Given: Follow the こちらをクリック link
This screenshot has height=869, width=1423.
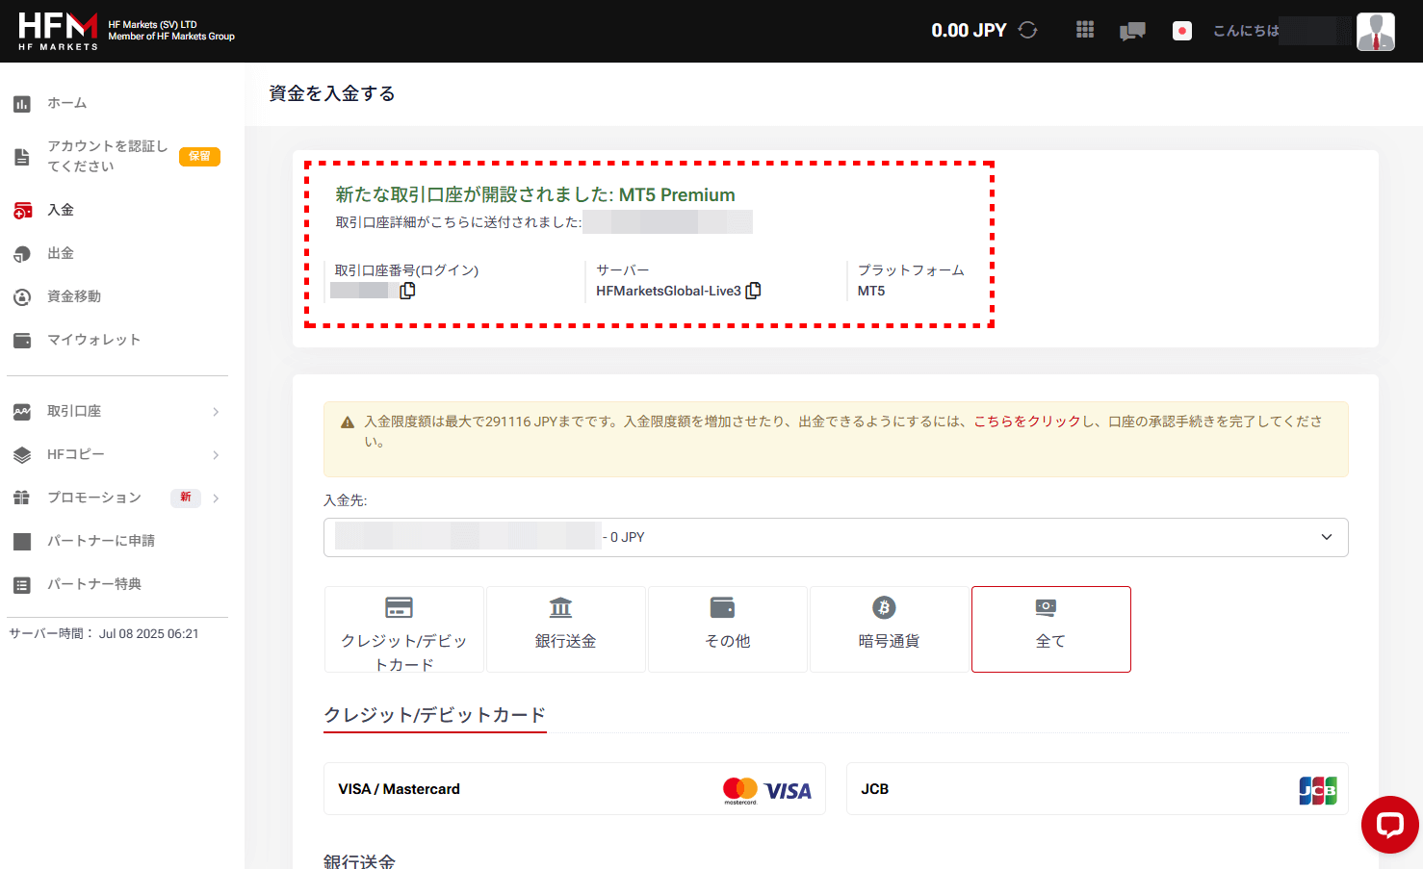Looking at the screenshot, I should click(x=1027, y=422).
